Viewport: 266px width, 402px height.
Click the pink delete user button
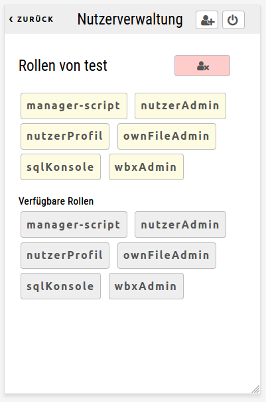tap(202, 66)
